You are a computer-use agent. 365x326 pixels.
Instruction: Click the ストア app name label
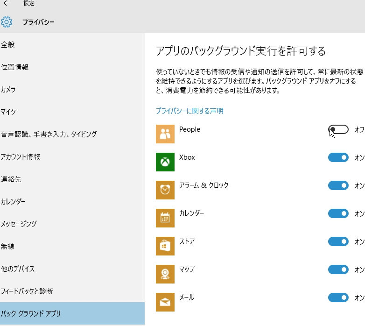pyautogui.click(x=187, y=241)
